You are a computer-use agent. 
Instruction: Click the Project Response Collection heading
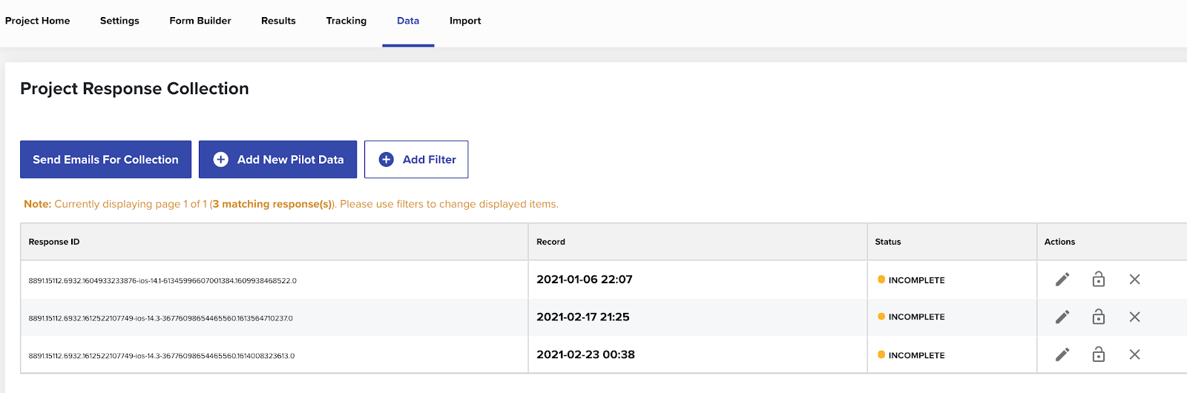134,88
